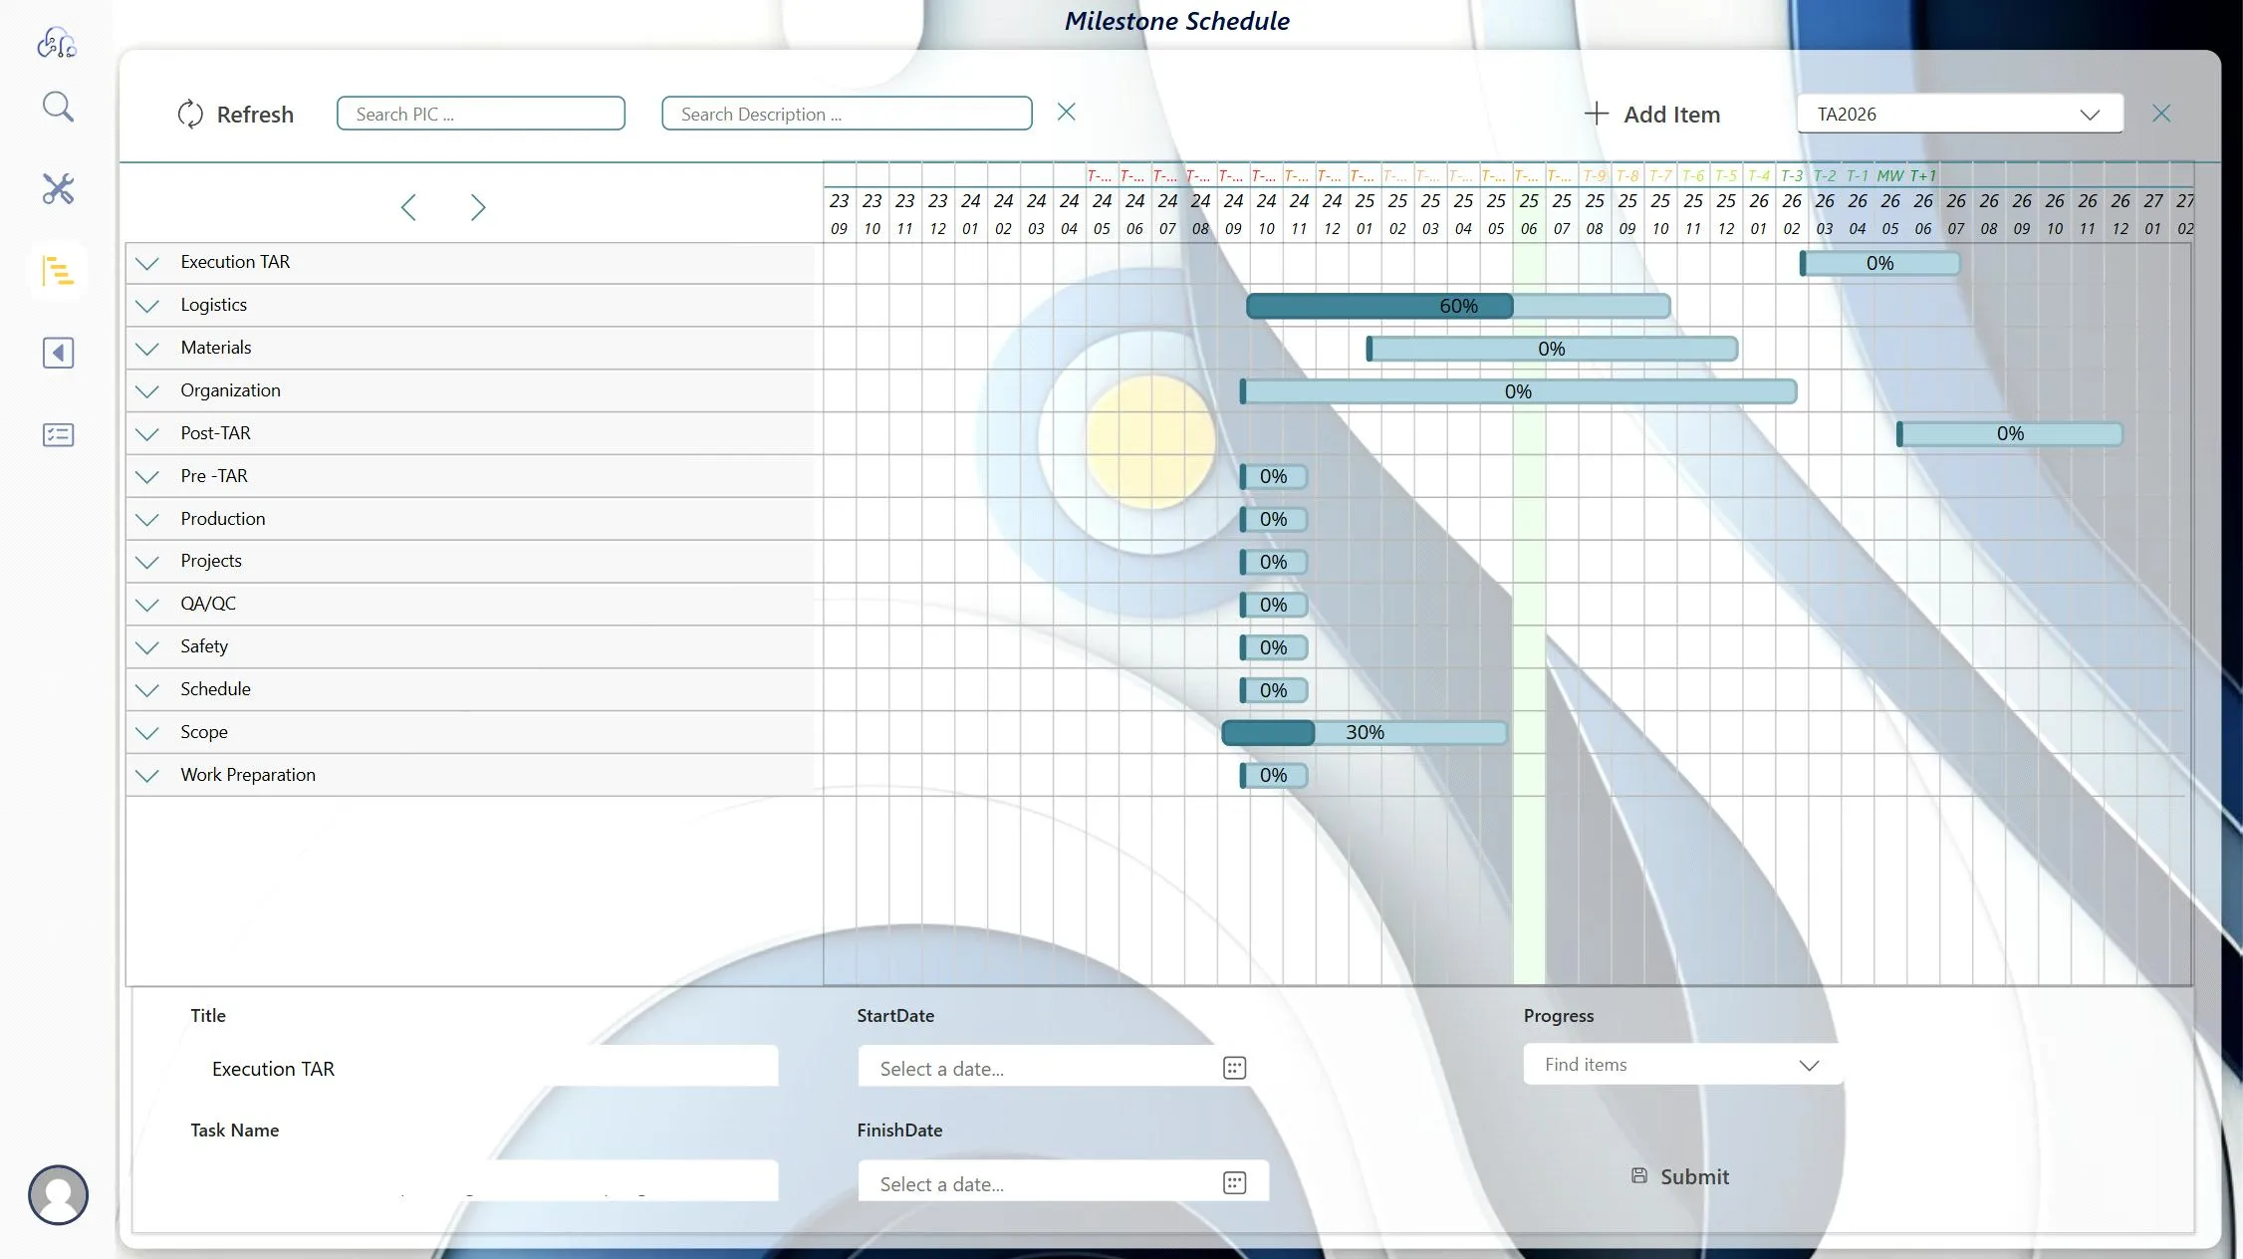Click the T+1 timeline marker
The width and height of the screenshot is (2243, 1259).
tap(1923, 175)
